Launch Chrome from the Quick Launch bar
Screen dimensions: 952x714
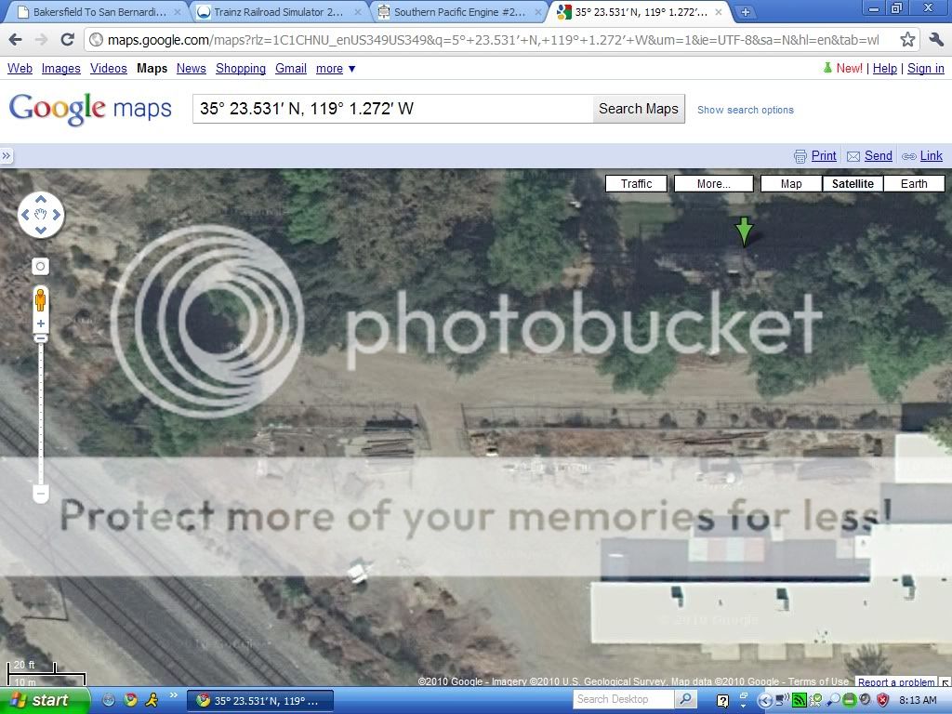[x=130, y=700]
